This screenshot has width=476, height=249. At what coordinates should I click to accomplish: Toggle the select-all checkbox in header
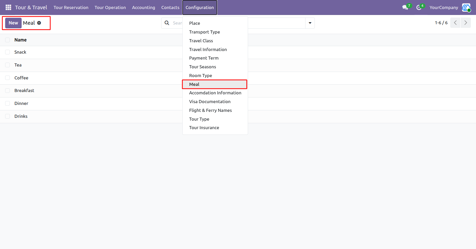[7, 40]
